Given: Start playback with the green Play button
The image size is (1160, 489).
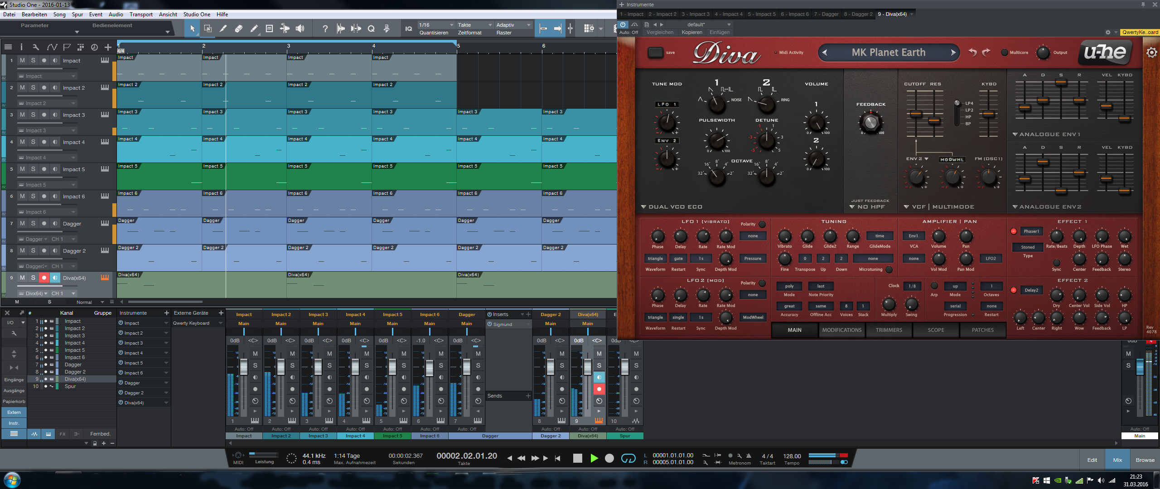Looking at the screenshot, I should point(594,458).
